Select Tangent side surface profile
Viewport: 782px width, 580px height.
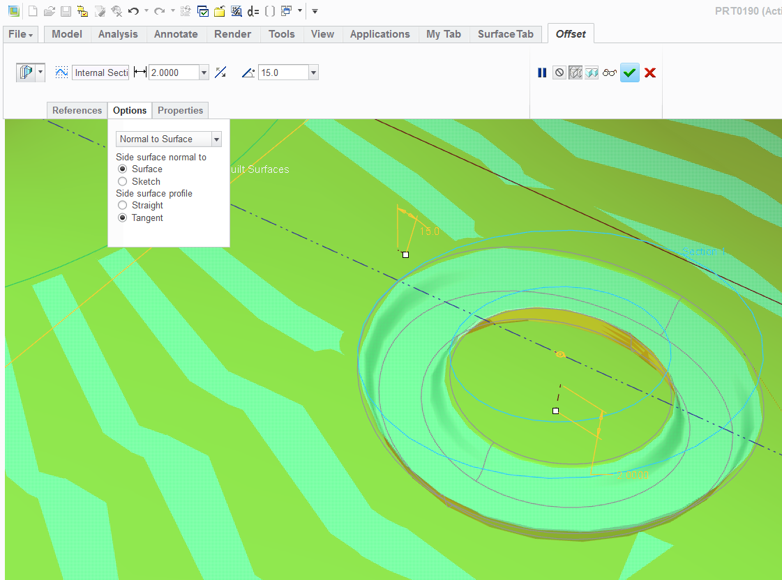pos(122,217)
